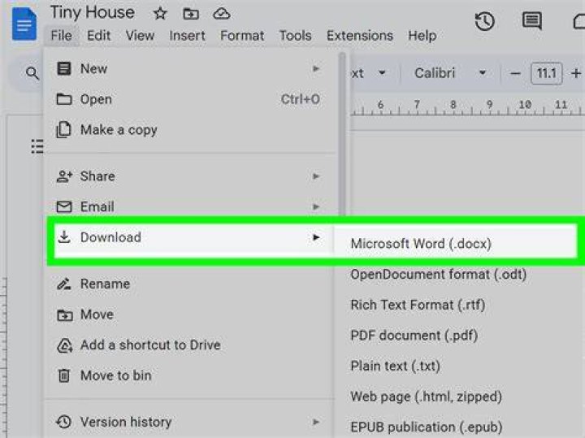The height and width of the screenshot is (438, 585).
Task: Select Add a shortcut to Drive label
Action: pyautogui.click(x=150, y=345)
